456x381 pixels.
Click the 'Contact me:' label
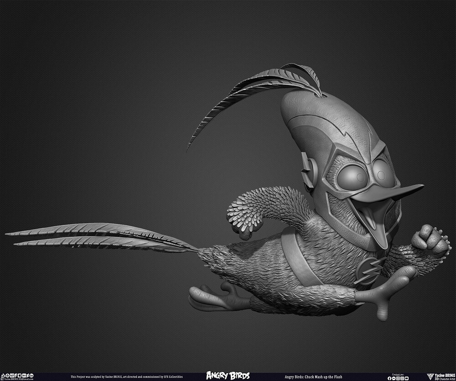coord(398,375)
